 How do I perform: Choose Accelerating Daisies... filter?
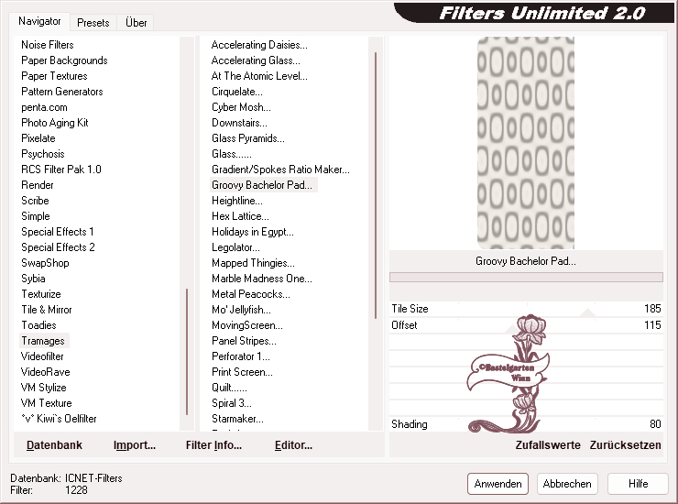click(259, 45)
